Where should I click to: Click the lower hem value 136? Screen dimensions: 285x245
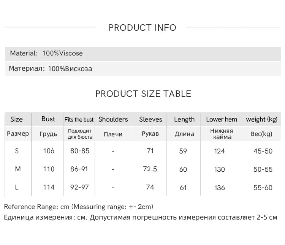click(220, 188)
